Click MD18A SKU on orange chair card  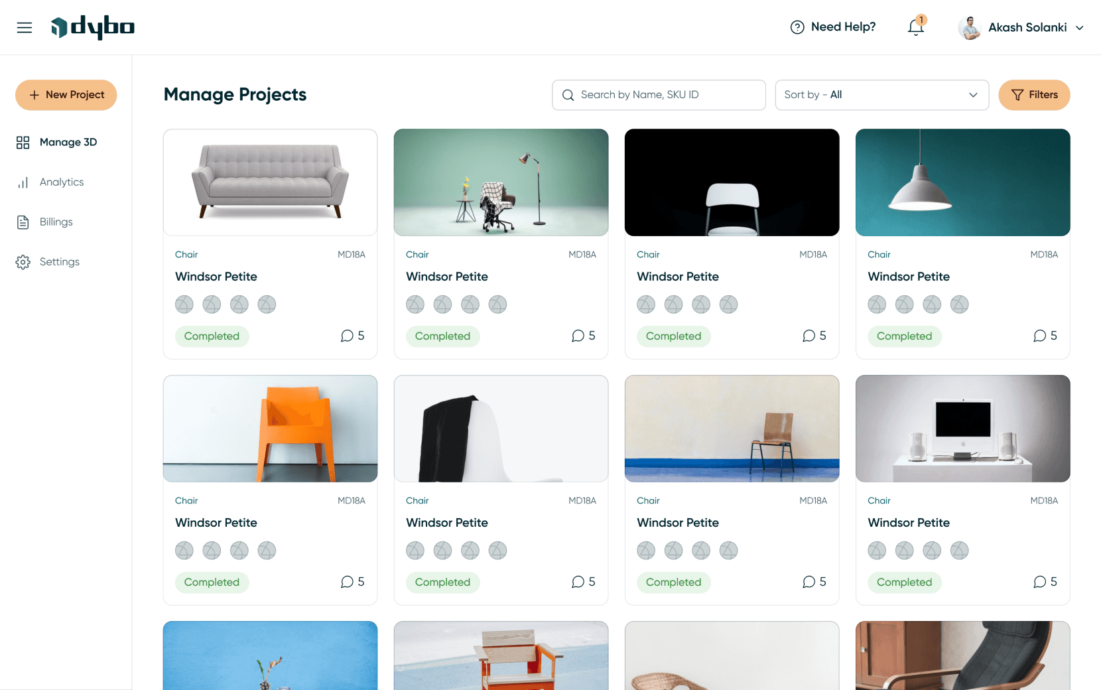[352, 501]
